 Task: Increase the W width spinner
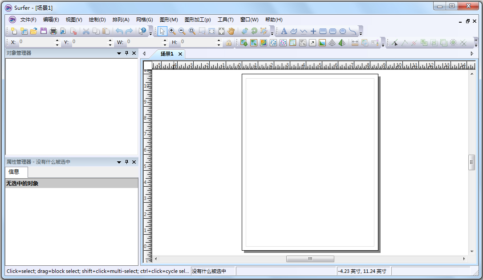[x=165, y=40]
